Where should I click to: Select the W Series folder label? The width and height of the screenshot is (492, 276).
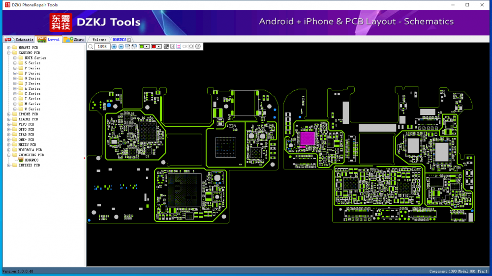[32, 109]
